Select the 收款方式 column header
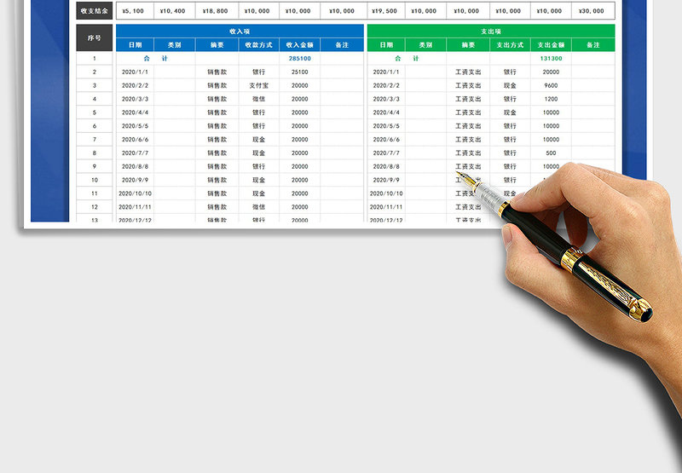Screen dimensions: 682x473 [x=258, y=44]
